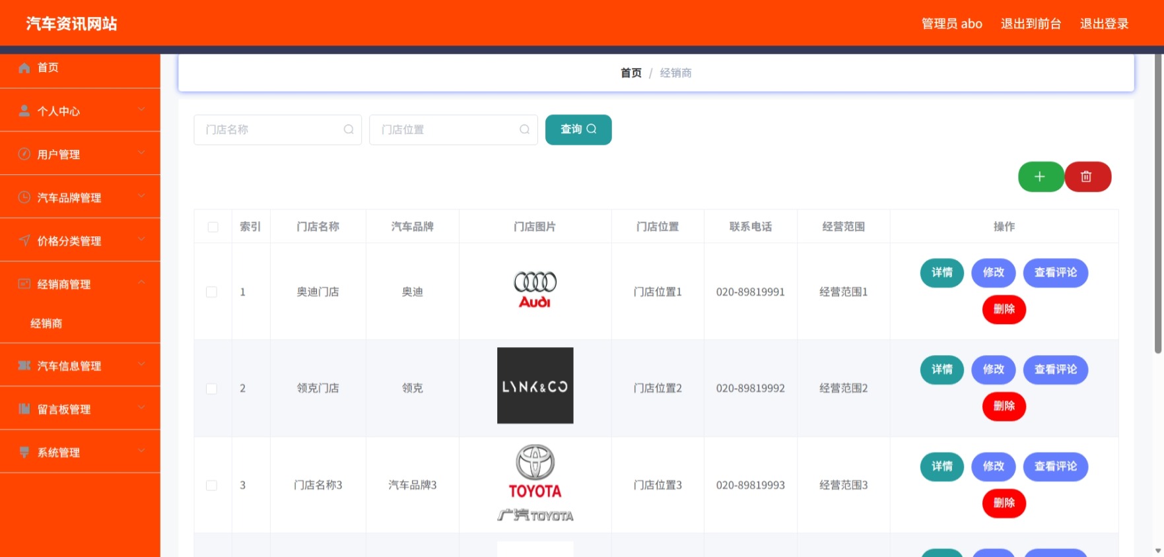Expand the 系统管理 menu chevron
The height and width of the screenshot is (557, 1164).
point(141,451)
